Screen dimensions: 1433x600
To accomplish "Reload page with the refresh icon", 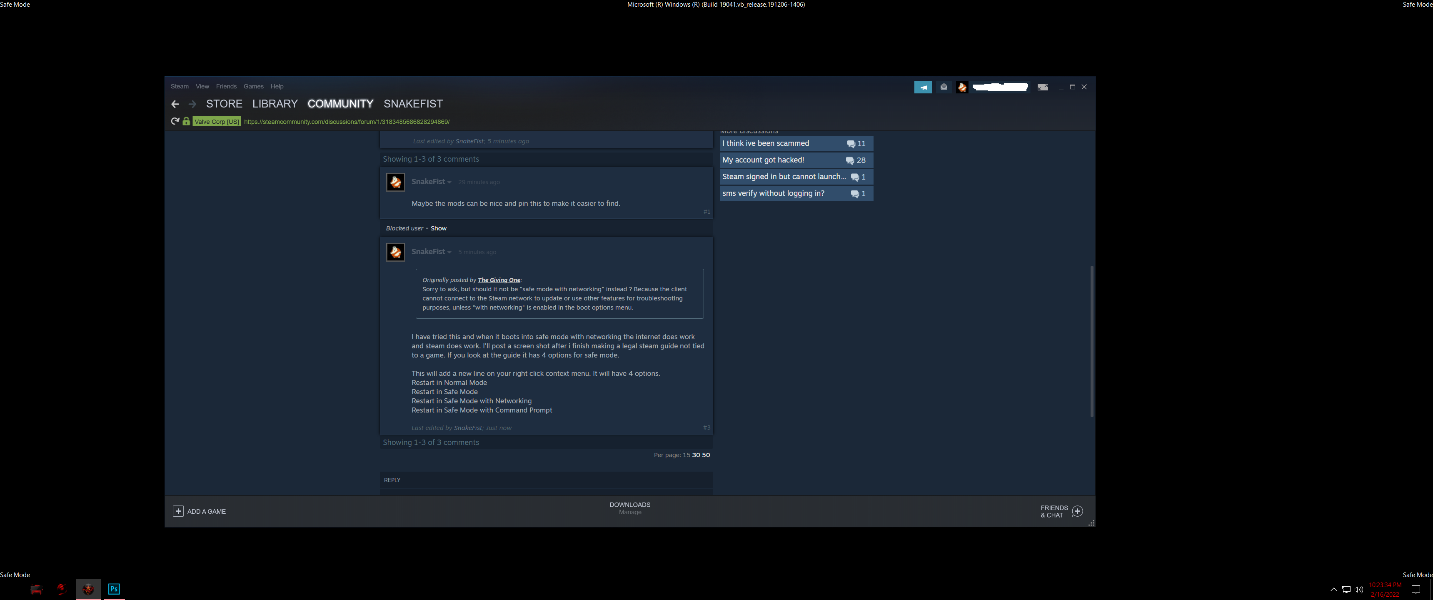I will [175, 121].
